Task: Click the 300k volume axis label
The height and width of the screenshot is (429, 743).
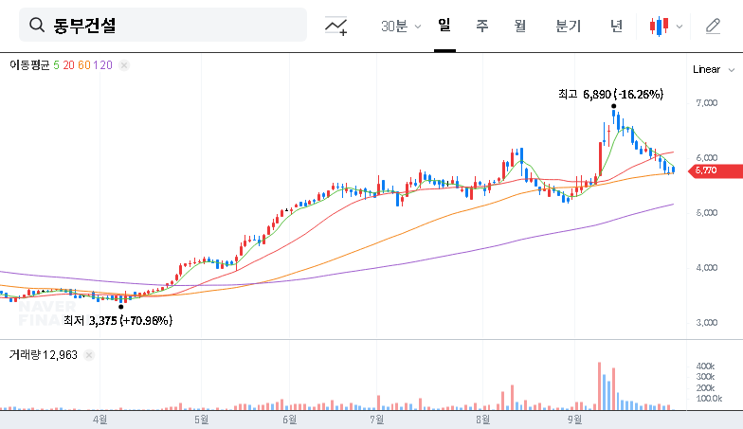Action: tap(705, 377)
